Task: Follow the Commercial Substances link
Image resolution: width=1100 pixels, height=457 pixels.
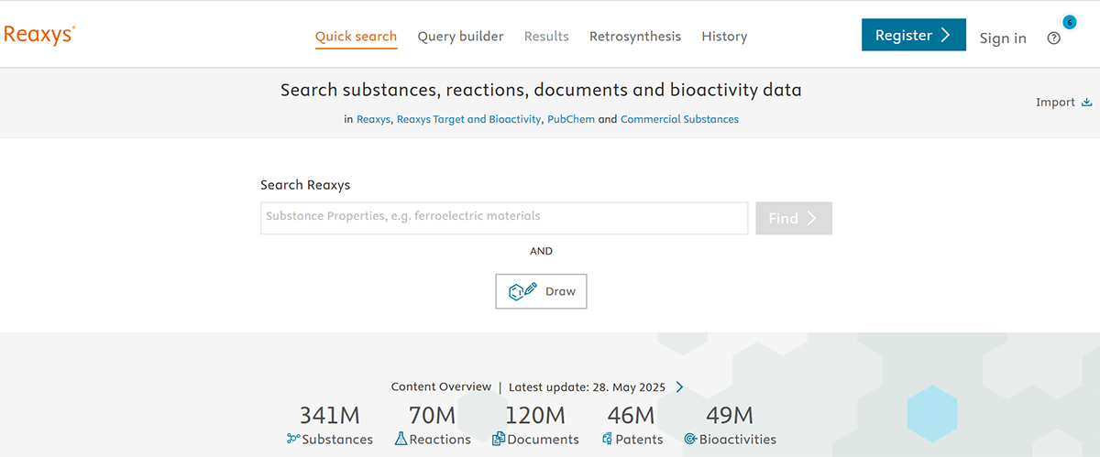Action: (679, 119)
